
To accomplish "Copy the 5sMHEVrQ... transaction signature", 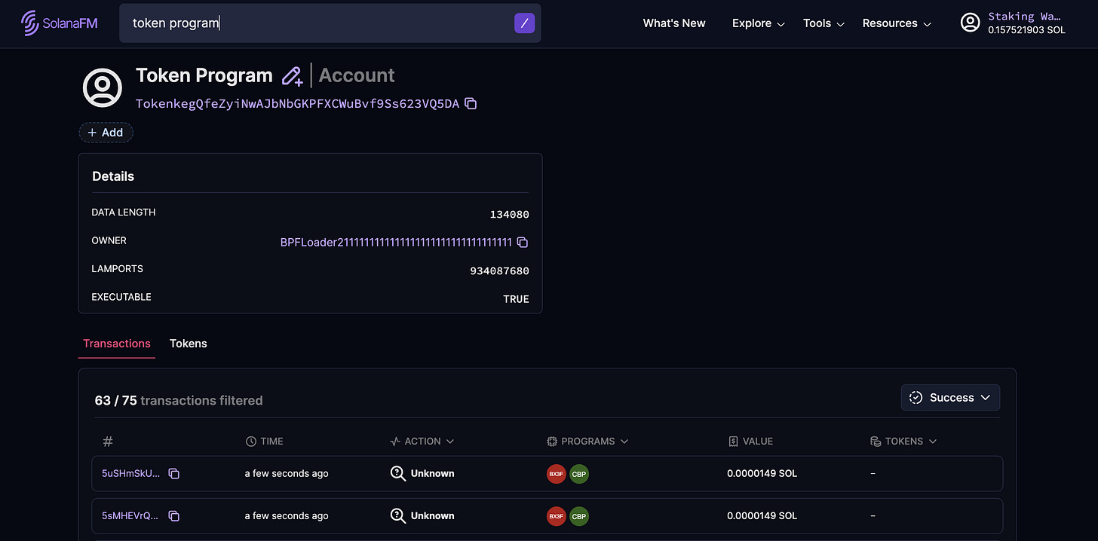I will pos(173,516).
